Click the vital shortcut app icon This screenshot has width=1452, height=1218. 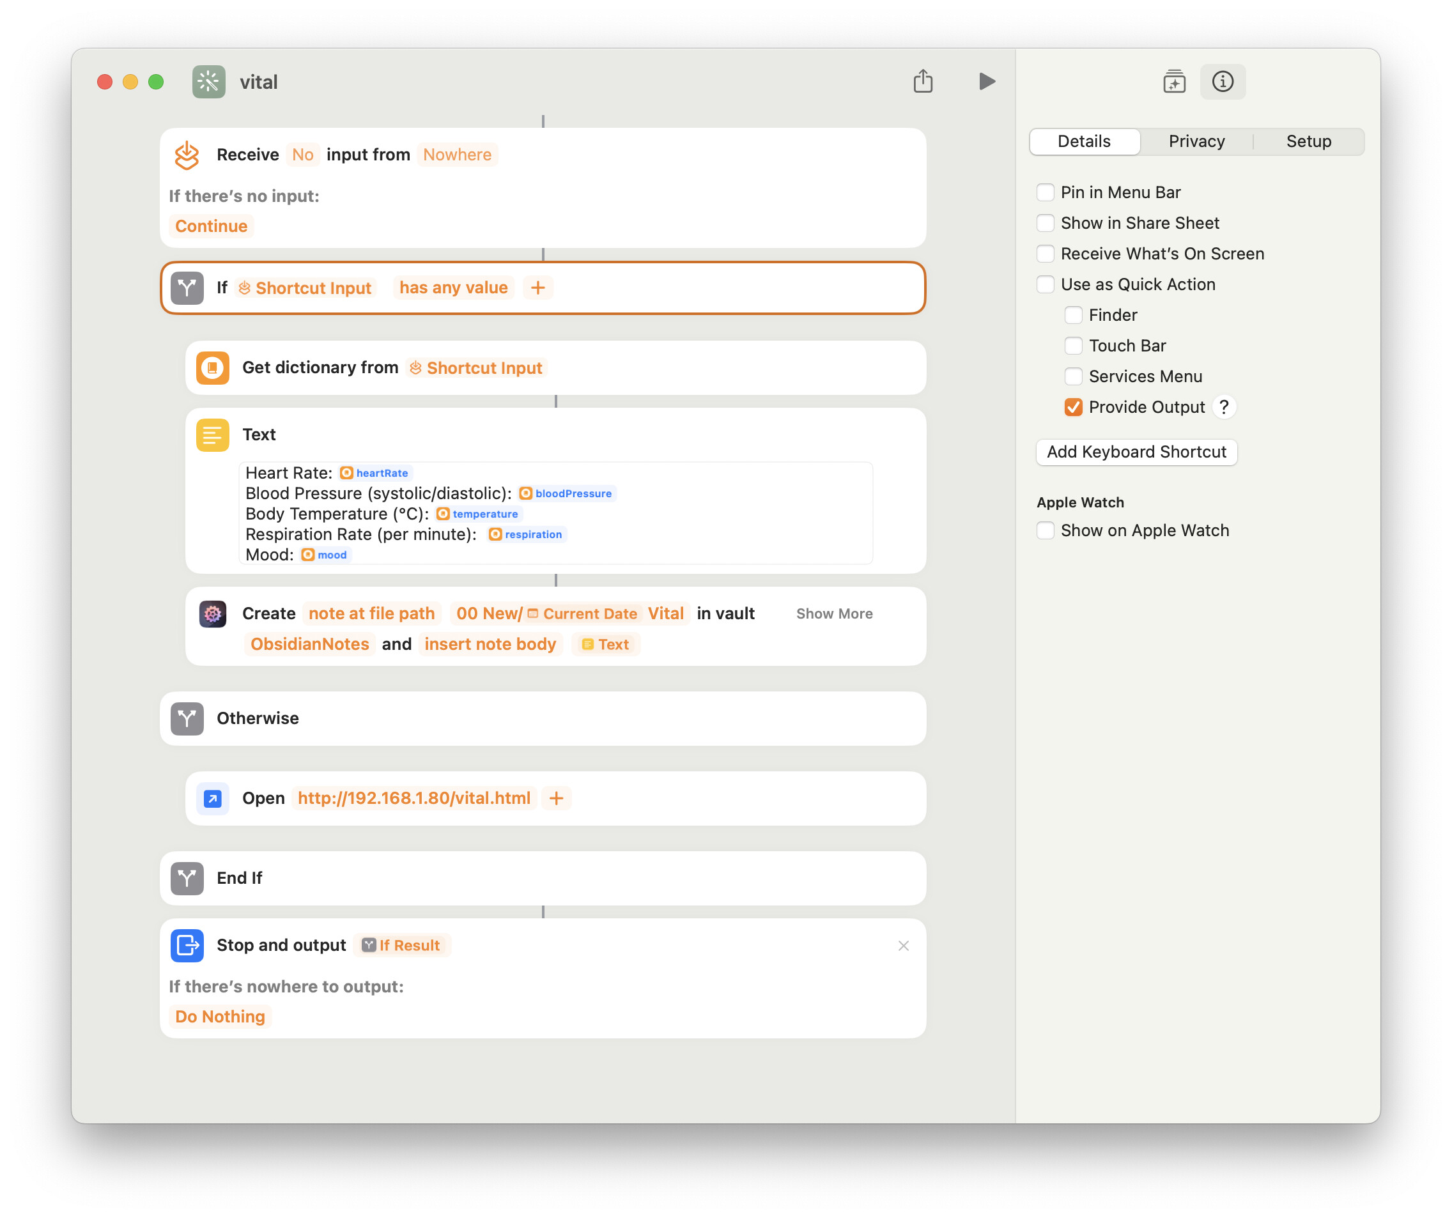click(209, 82)
